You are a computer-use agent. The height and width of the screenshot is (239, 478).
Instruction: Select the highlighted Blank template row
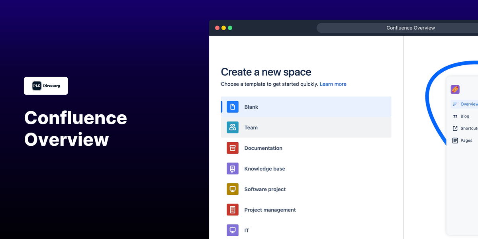point(306,107)
